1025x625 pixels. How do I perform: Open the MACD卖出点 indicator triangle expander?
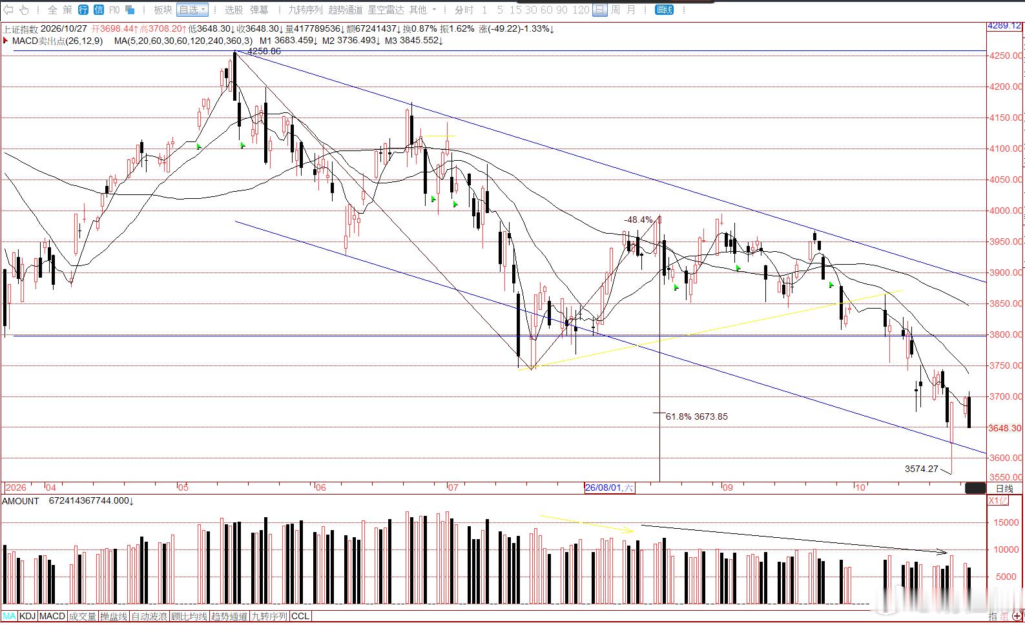pos(6,41)
